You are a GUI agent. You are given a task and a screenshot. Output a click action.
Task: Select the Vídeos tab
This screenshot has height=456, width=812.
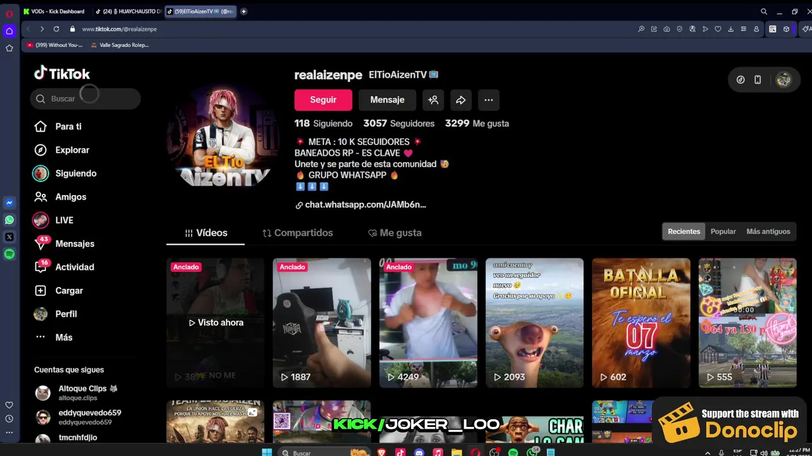pos(206,233)
